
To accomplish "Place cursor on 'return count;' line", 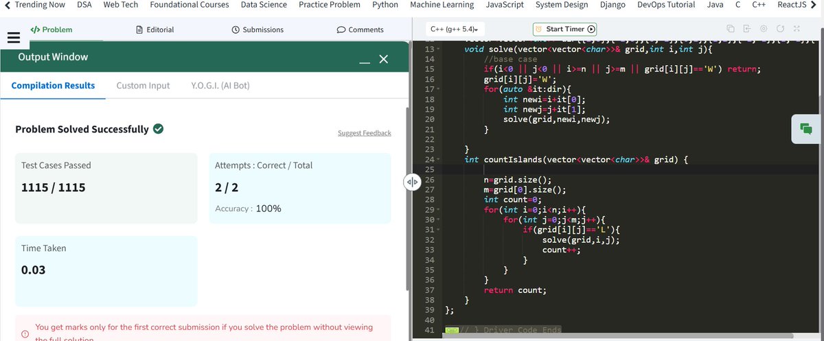I will point(515,290).
